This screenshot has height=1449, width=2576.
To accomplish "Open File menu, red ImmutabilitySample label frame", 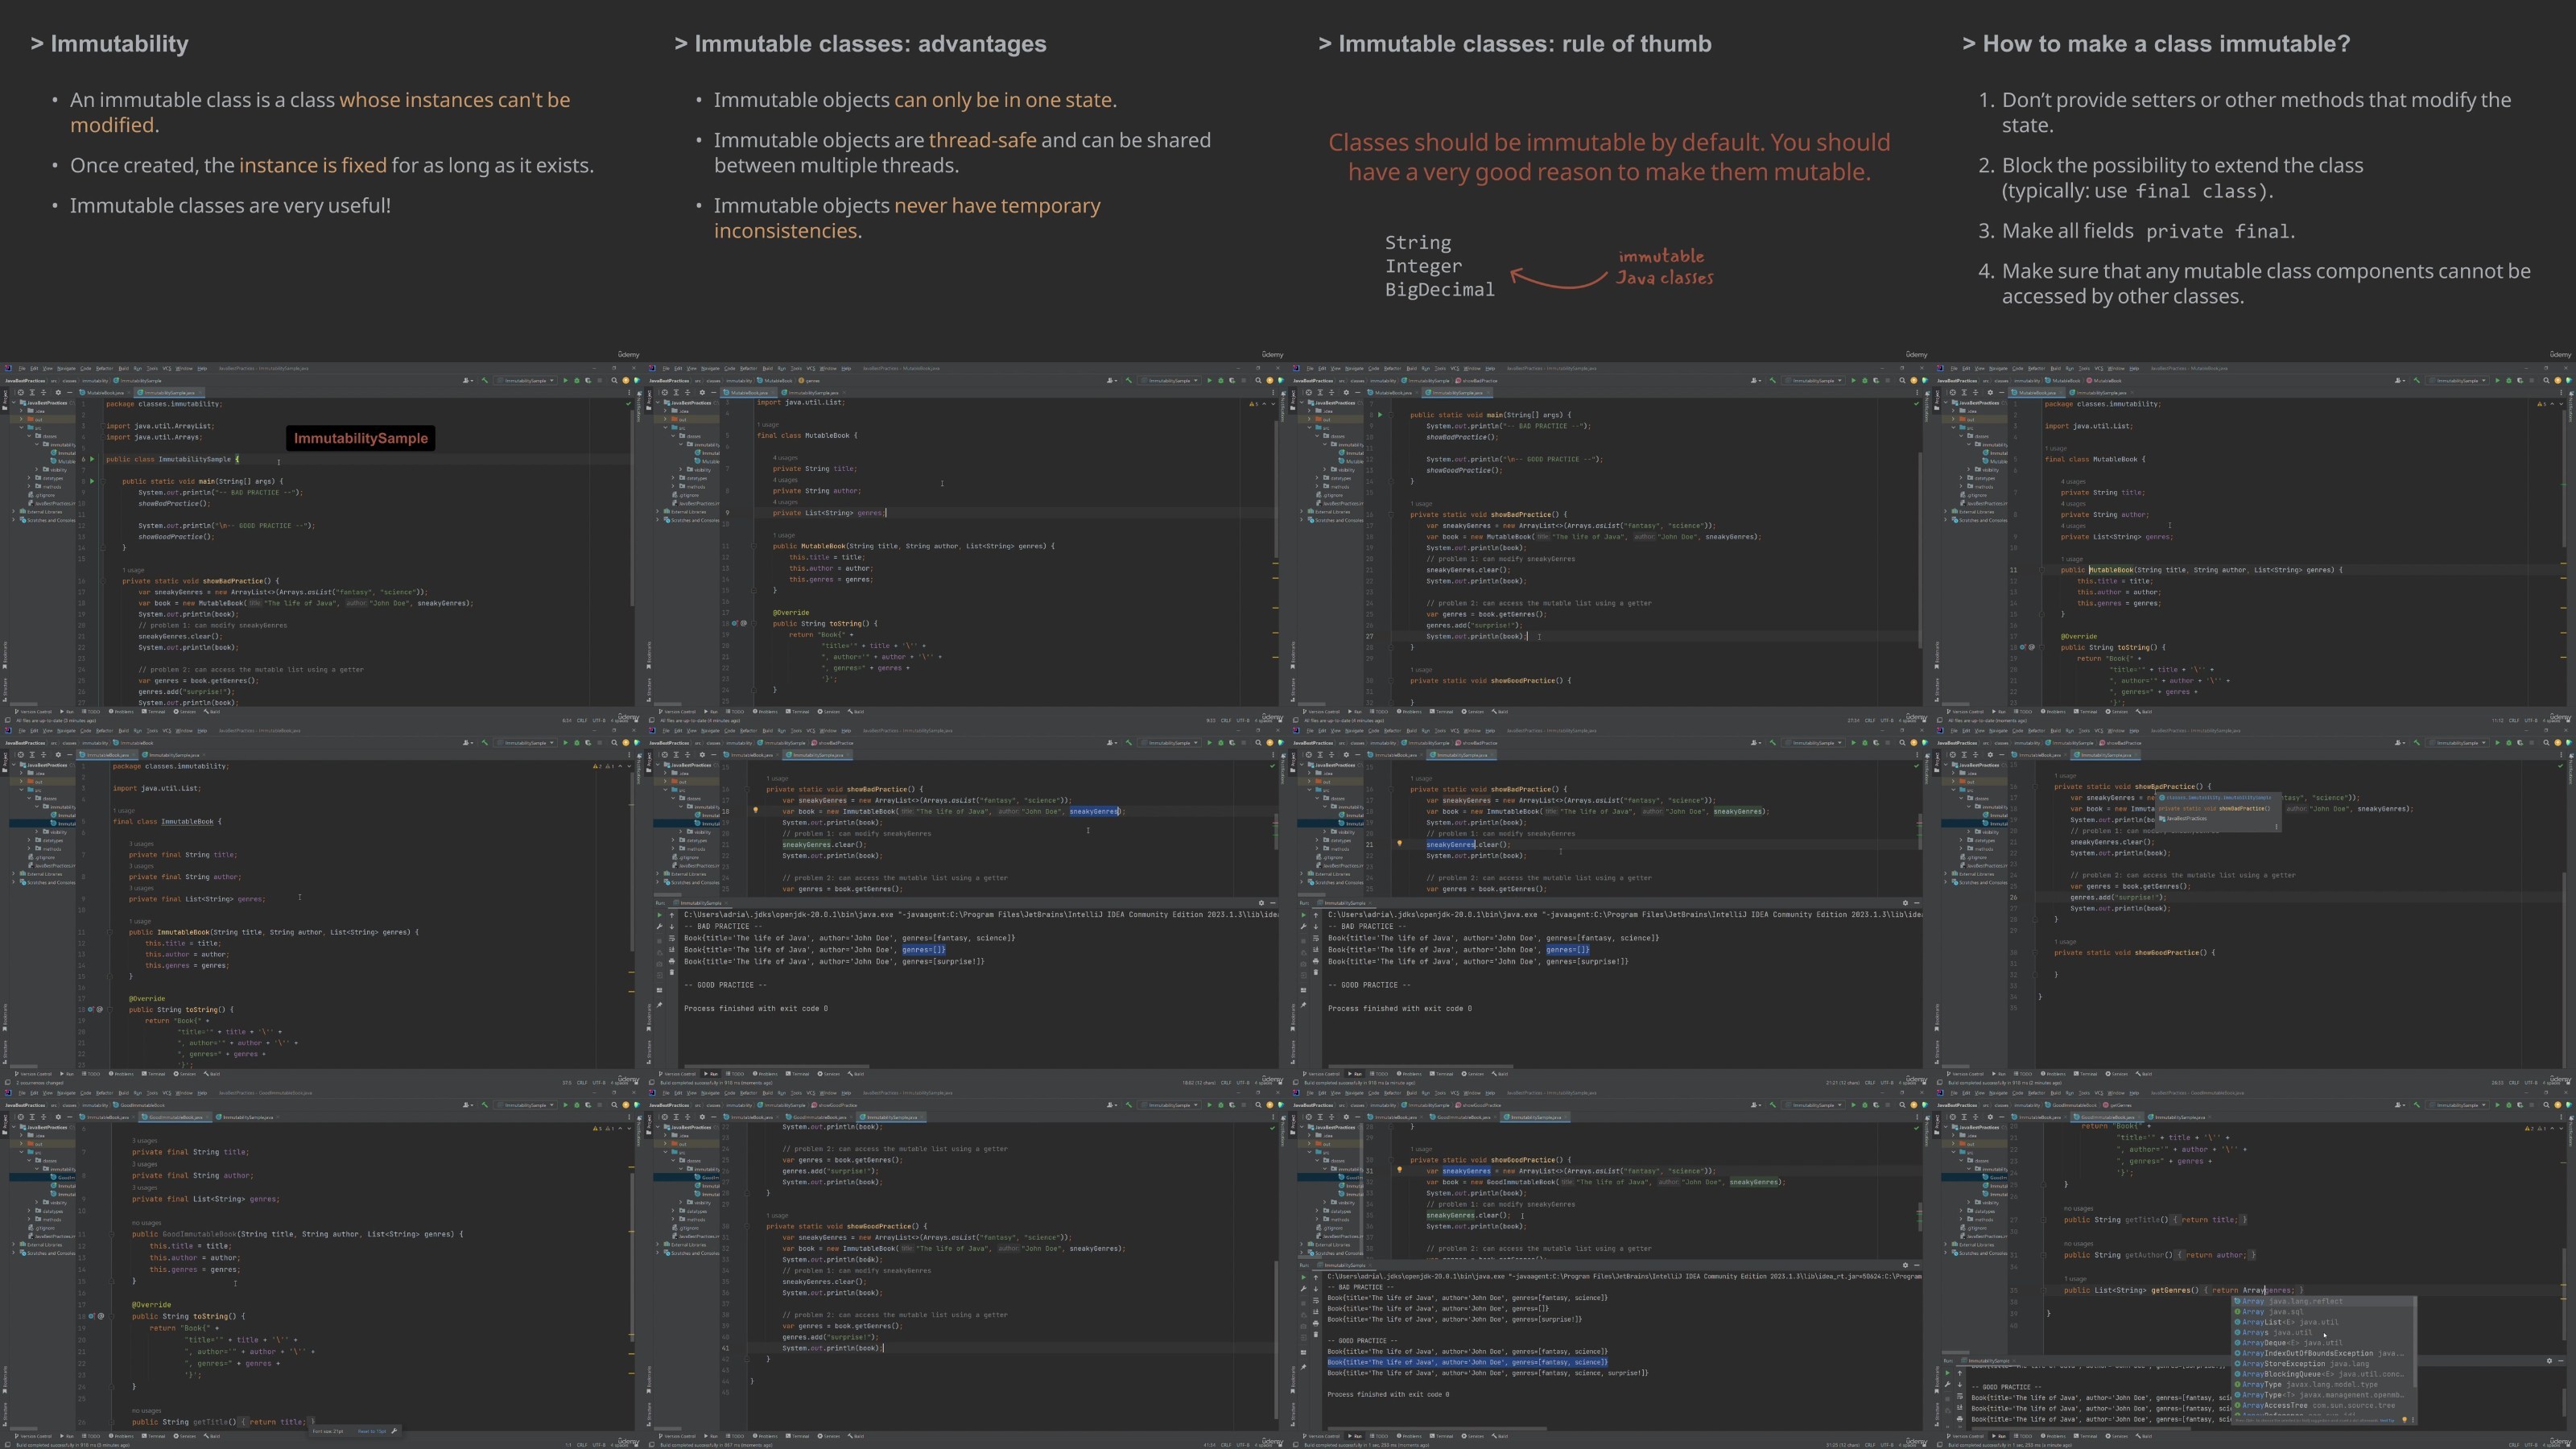I will 22,368.
